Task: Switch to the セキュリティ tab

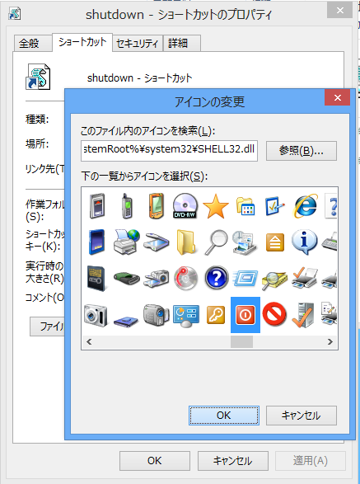Action: [138, 43]
